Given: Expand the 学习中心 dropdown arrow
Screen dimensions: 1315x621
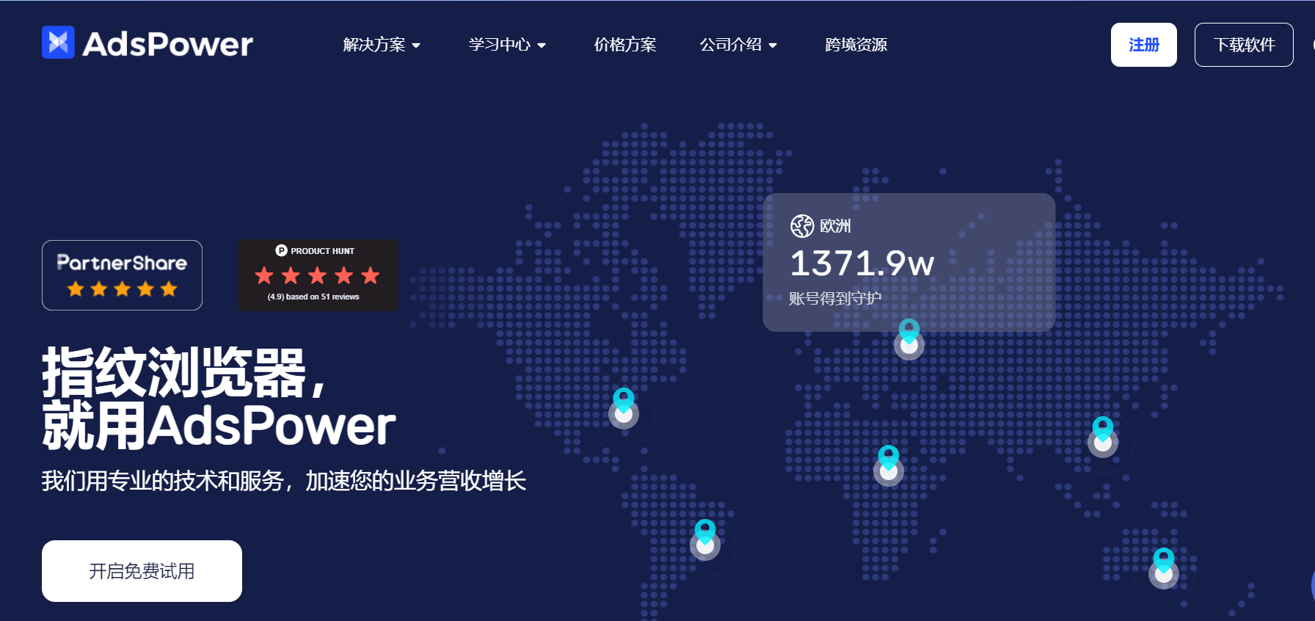Looking at the screenshot, I should 542,46.
